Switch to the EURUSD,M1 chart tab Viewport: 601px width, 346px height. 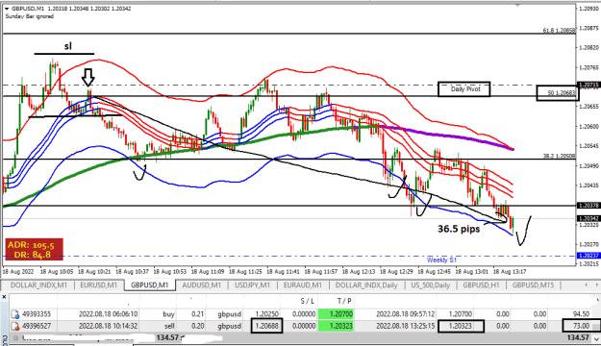pos(98,285)
